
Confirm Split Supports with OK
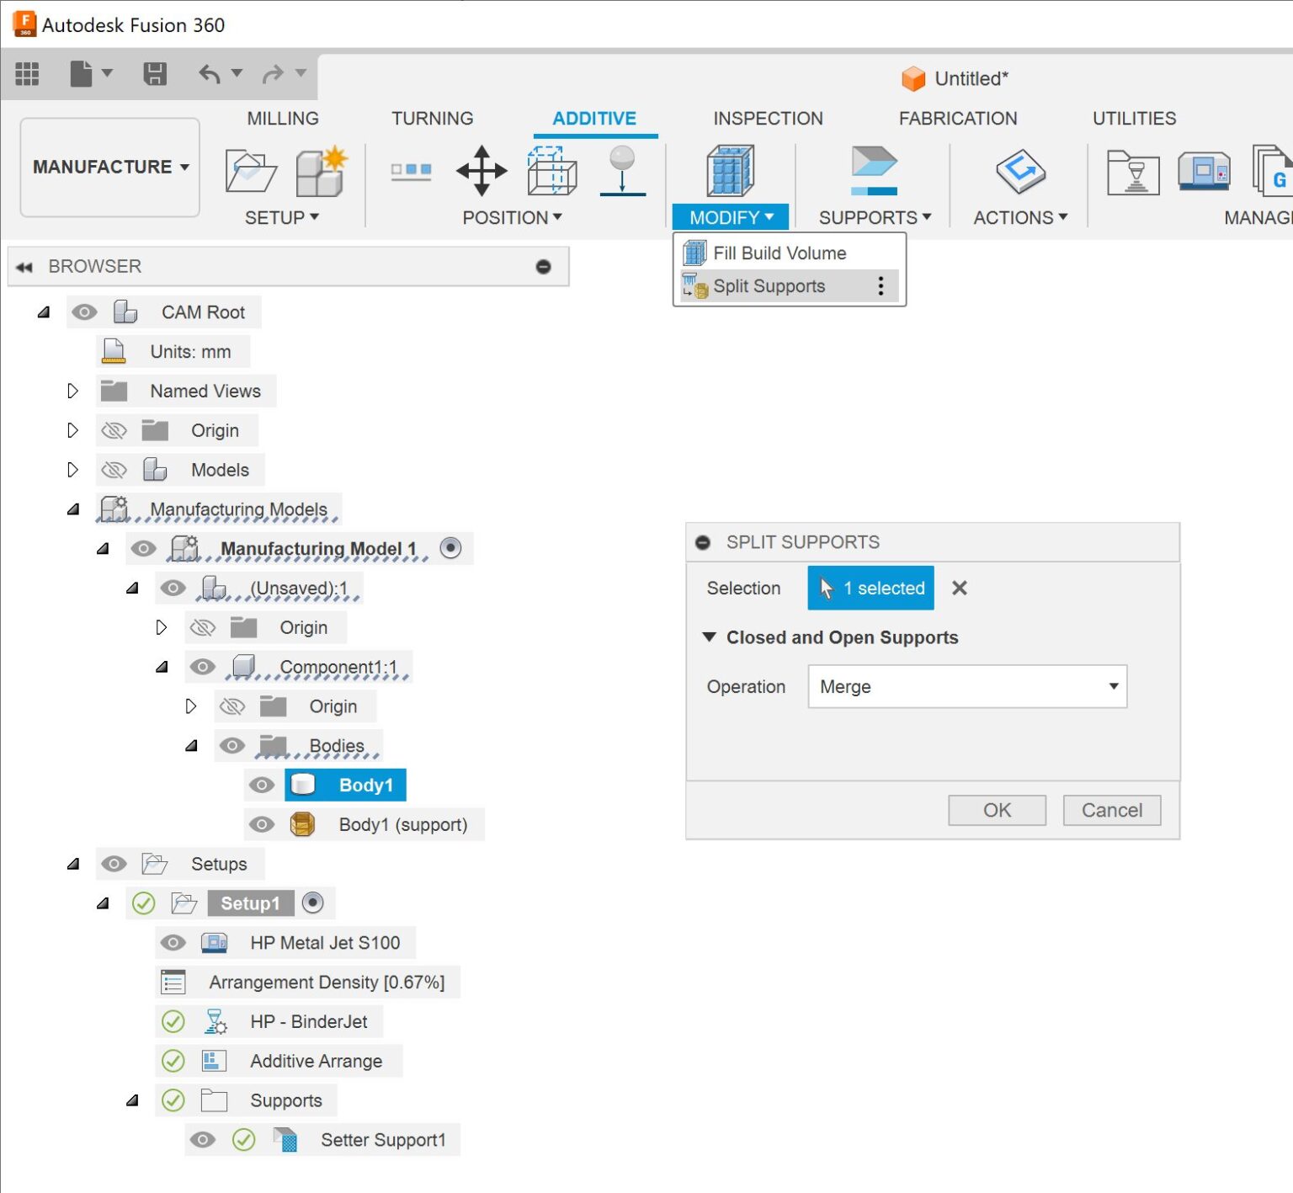tap(997, 810)
